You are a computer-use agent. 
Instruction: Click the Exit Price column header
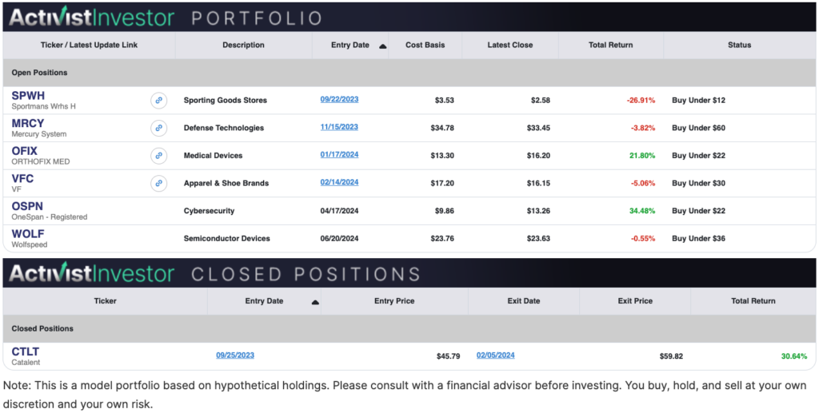coord(635,301)
